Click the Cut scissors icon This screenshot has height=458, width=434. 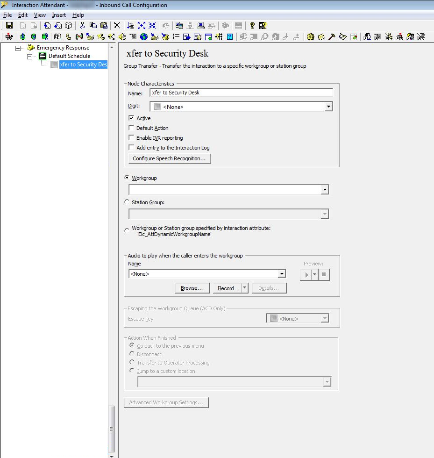tap(83, 26)
